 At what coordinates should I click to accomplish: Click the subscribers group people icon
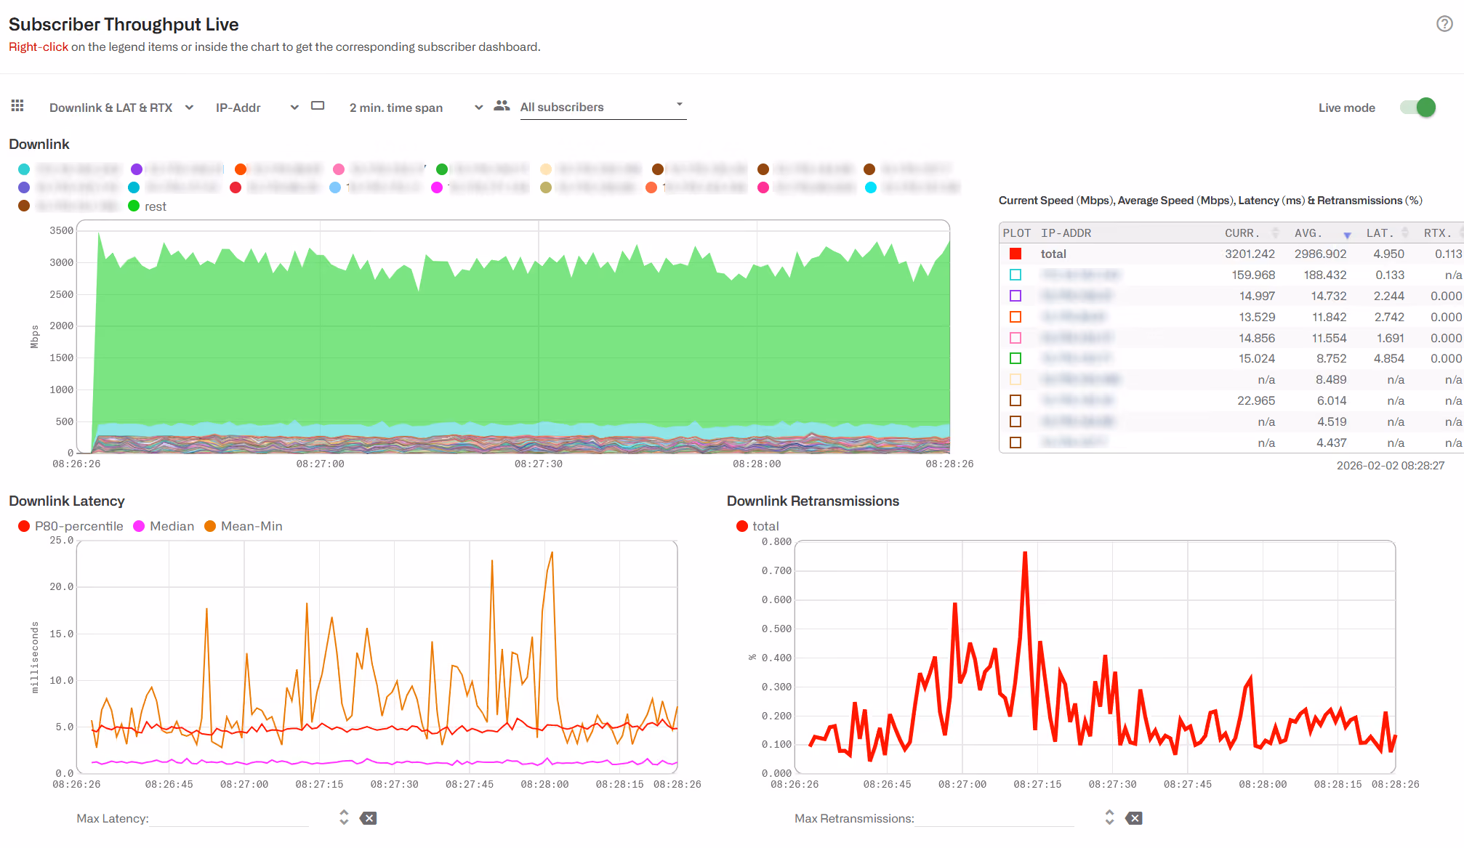click(x=502, y=106)
